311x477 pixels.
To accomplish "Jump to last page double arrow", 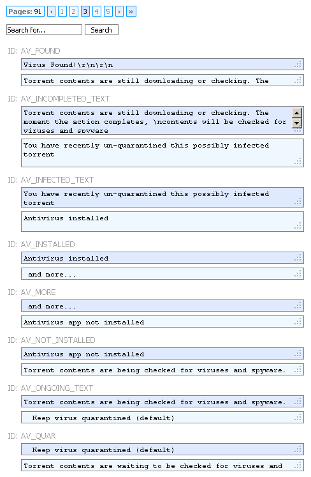I will click(131, 11).
